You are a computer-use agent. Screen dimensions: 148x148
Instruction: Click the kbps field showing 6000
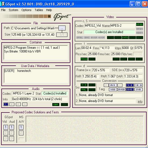[125, 48]
